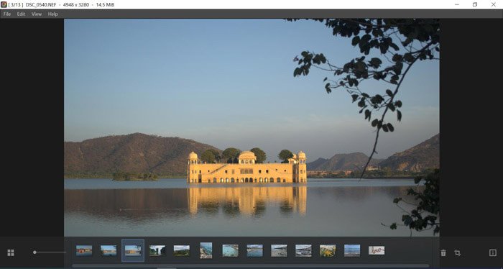Image resolution: width=503 pixels, height=269 pixels.
Task: Open the View menu
Action: [x=37, y=14]
